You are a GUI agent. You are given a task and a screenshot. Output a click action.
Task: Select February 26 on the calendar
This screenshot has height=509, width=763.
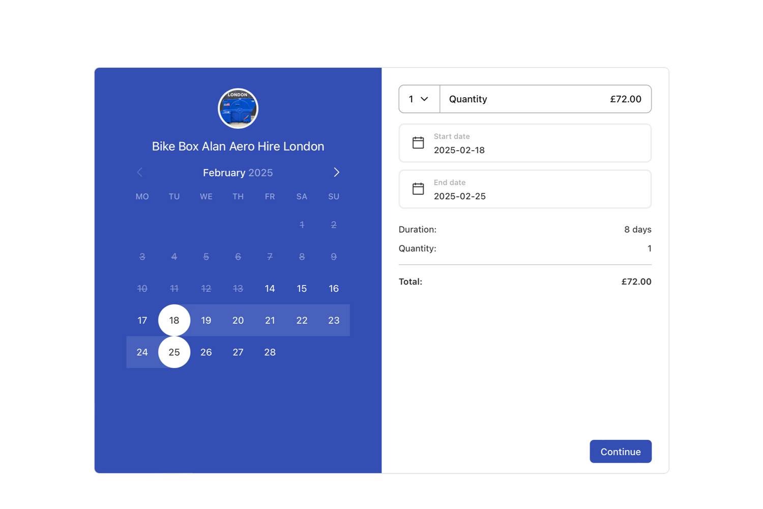point(206,352)
